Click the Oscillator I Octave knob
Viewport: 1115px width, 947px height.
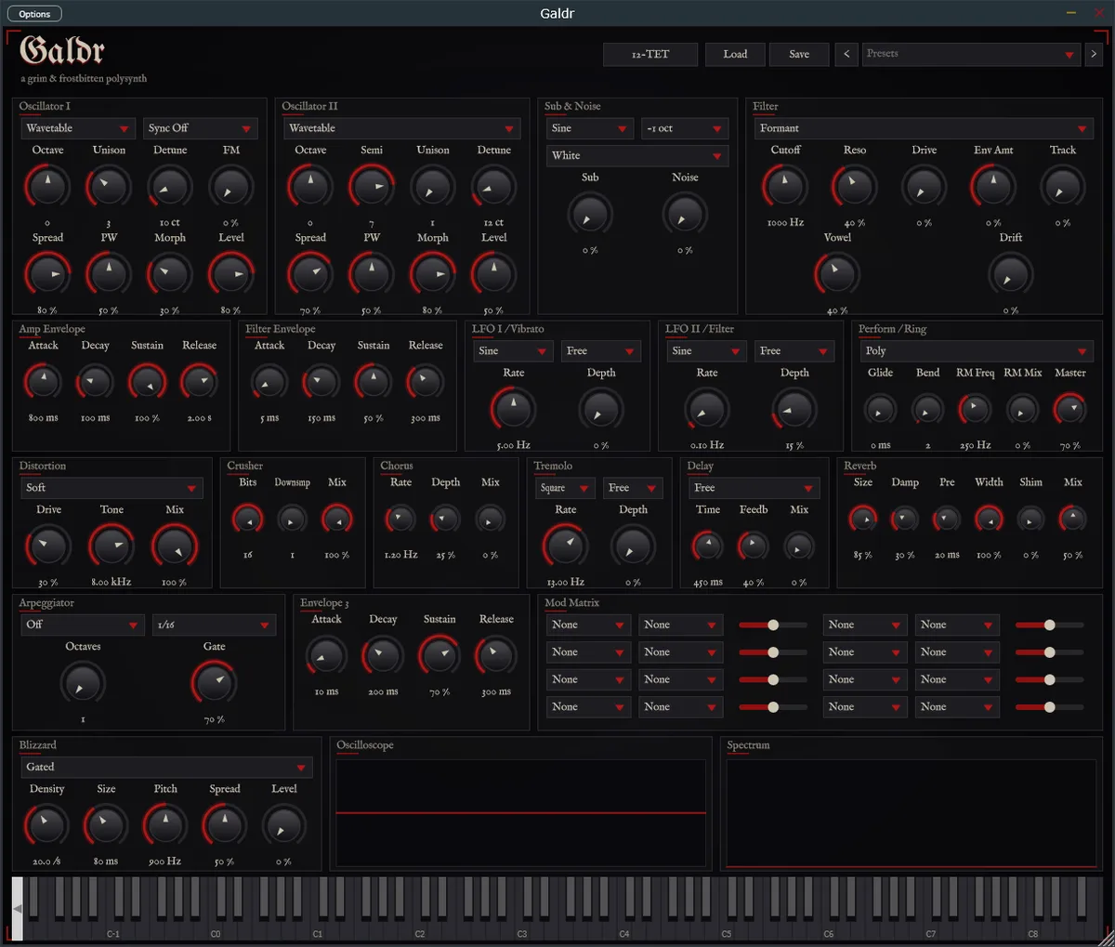click(x=47, y=187)
